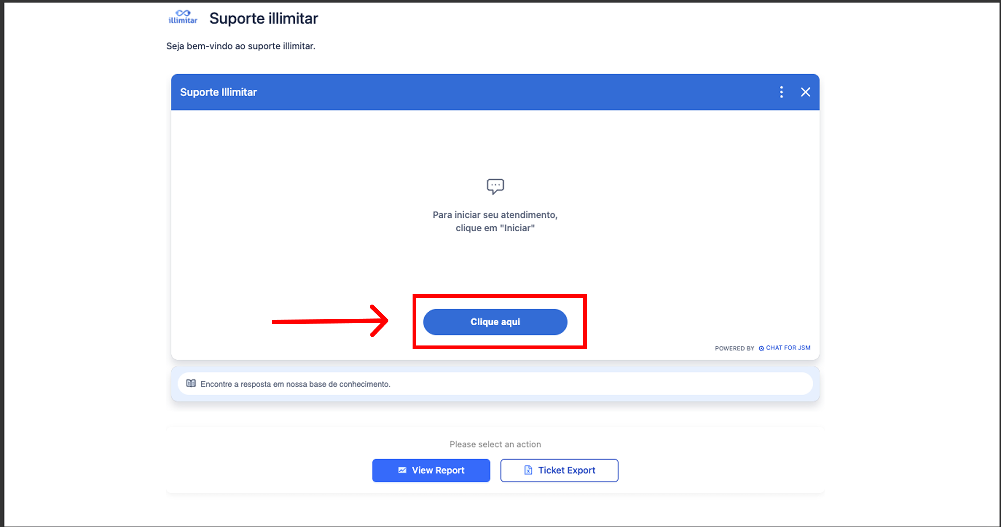Viewport: 1001px width, 527px height.
Task: Click the spreadsheet icon on Ticket Export
Action: 528,470
